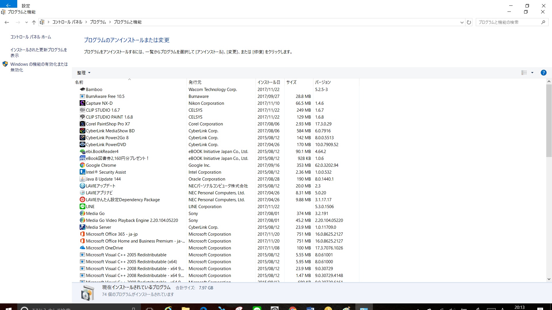This screenshot has width=552, height=310.
Task: Open the address bar history dropdown
Action: 462,22
